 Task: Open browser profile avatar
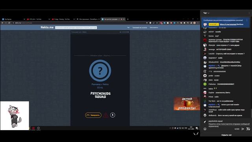(195, 23)
